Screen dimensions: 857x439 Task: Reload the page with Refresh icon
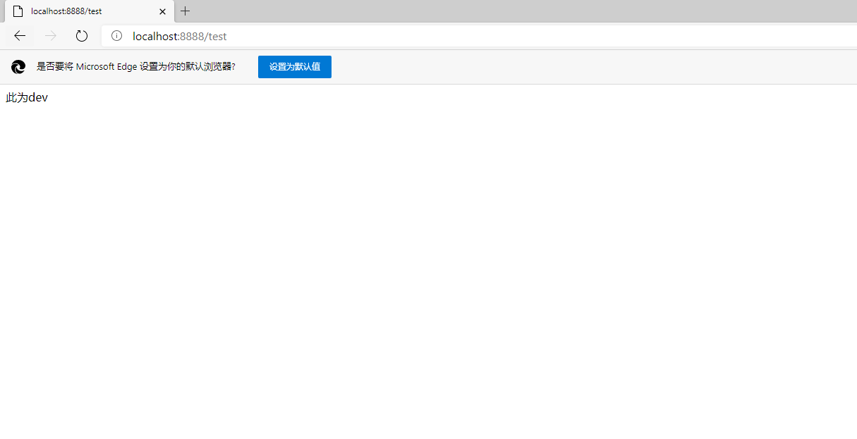point(82,36)
